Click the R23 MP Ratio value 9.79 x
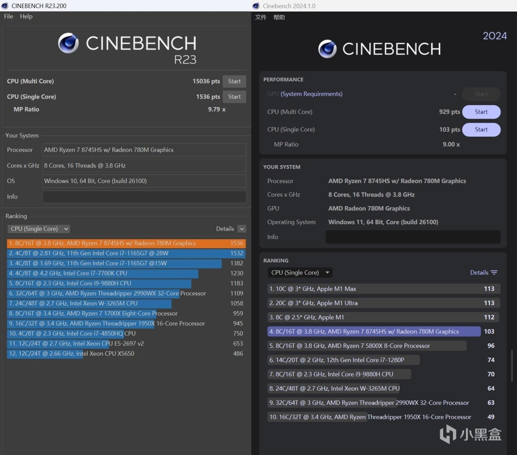Screen dimensions: 517x455 coord(217,110)
